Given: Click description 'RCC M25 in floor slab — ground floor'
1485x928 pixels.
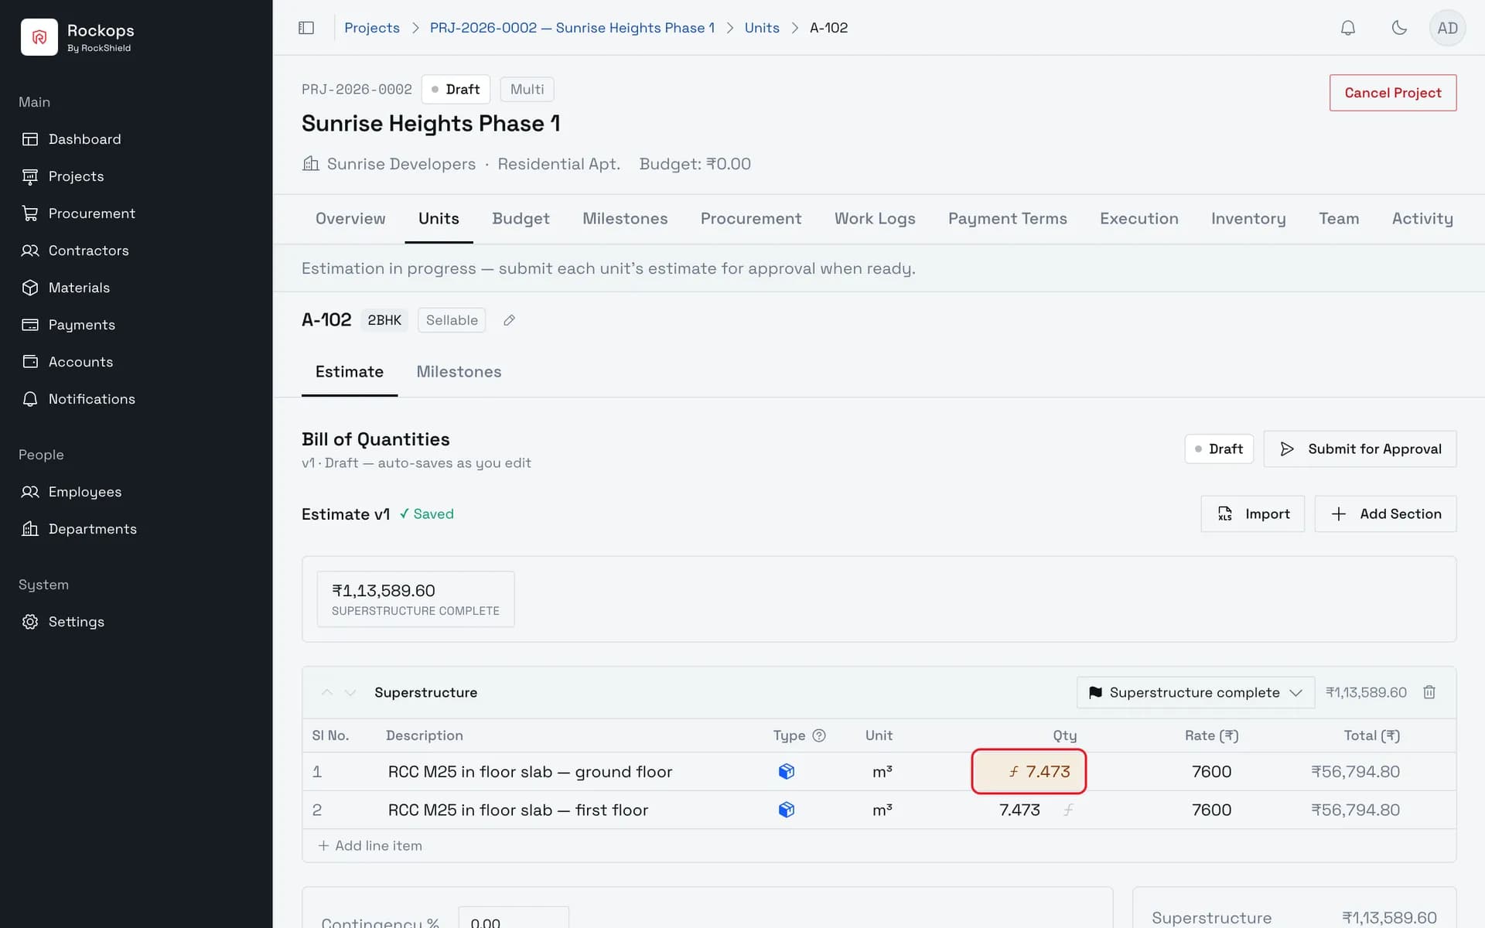Looking at the screenshot, I should (530, 772).
